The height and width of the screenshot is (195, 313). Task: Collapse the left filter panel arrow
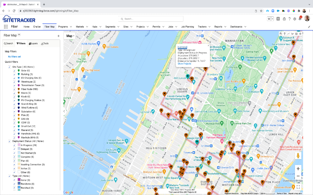pos(64,111)
